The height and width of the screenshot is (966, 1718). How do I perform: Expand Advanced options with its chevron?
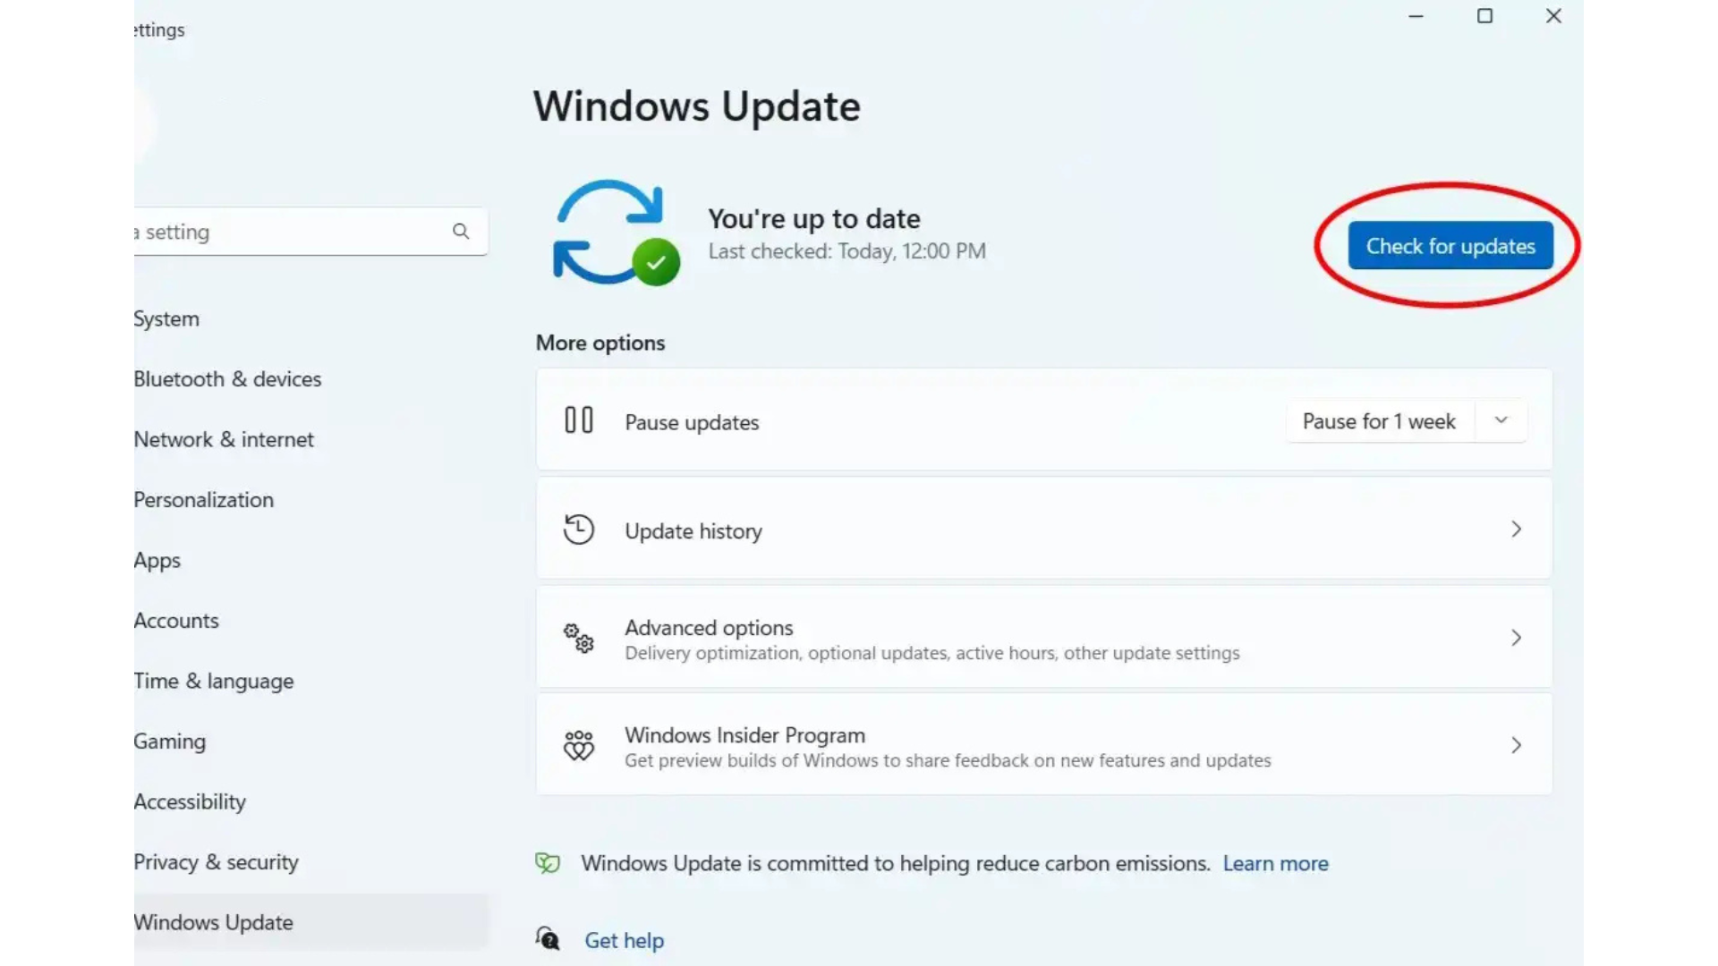coord(1516,638)
